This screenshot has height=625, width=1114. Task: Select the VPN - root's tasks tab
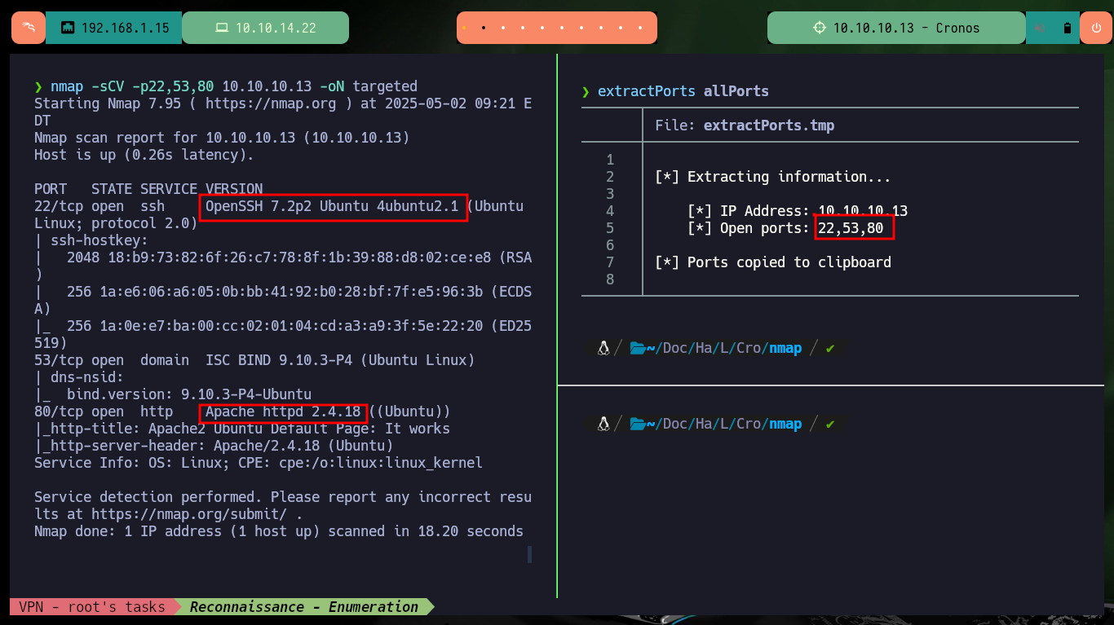[x=91, y=606]
